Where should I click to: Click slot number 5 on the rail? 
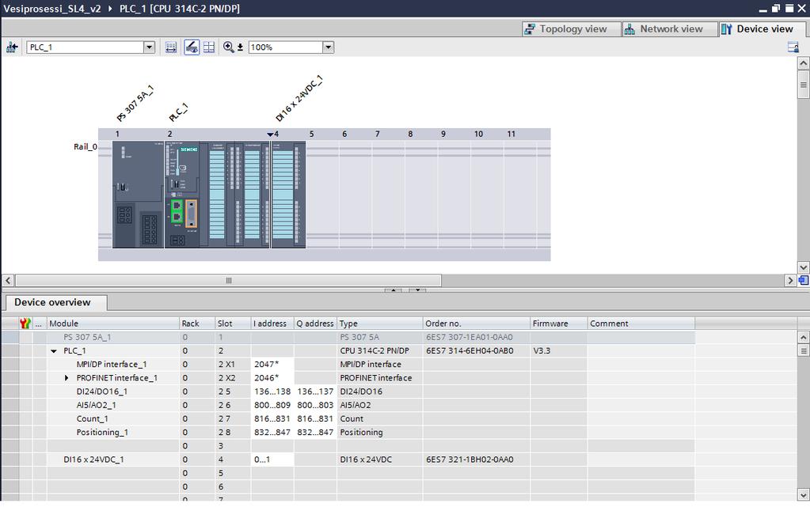click(x=311, y=134)
